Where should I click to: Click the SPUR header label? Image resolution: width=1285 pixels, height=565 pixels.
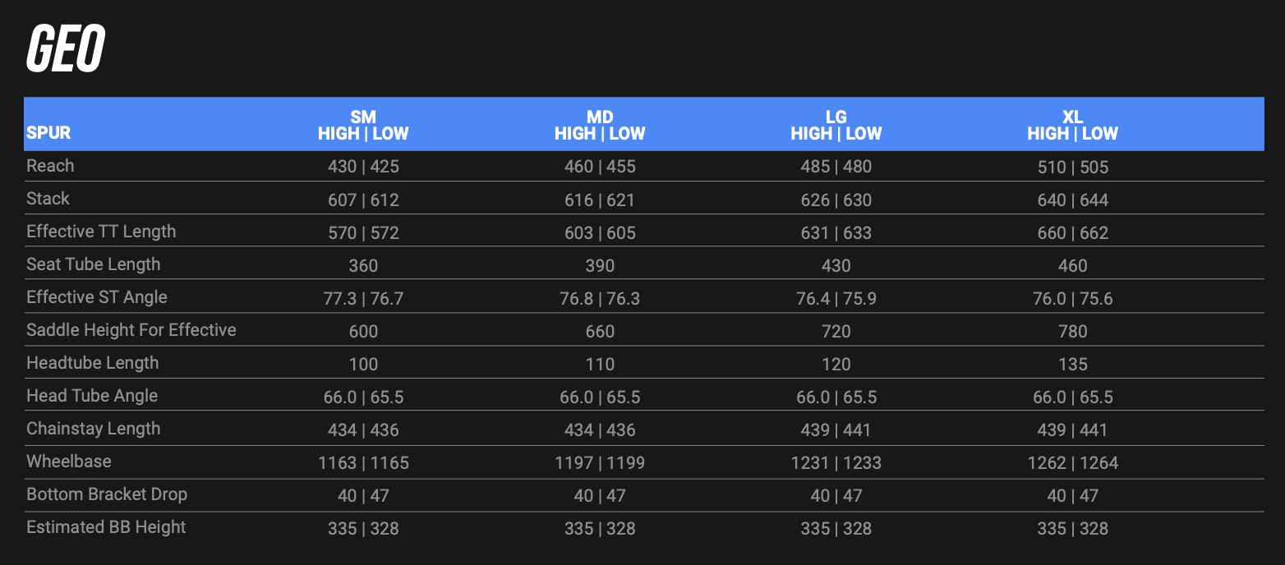click(x=48, y=133)
